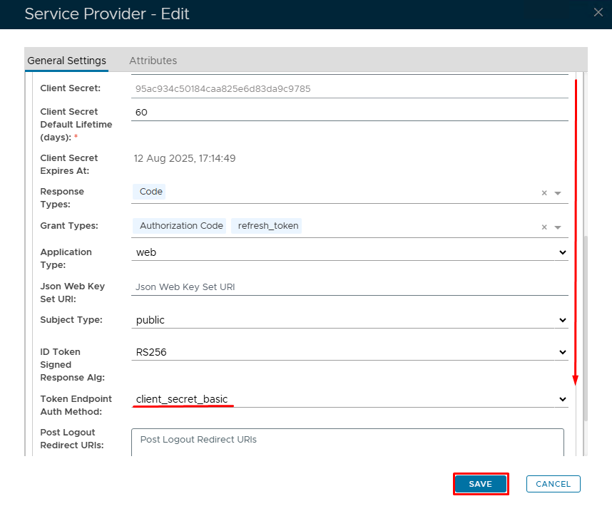
Task: Select the General Settings tab
Action: coord(66,61)
